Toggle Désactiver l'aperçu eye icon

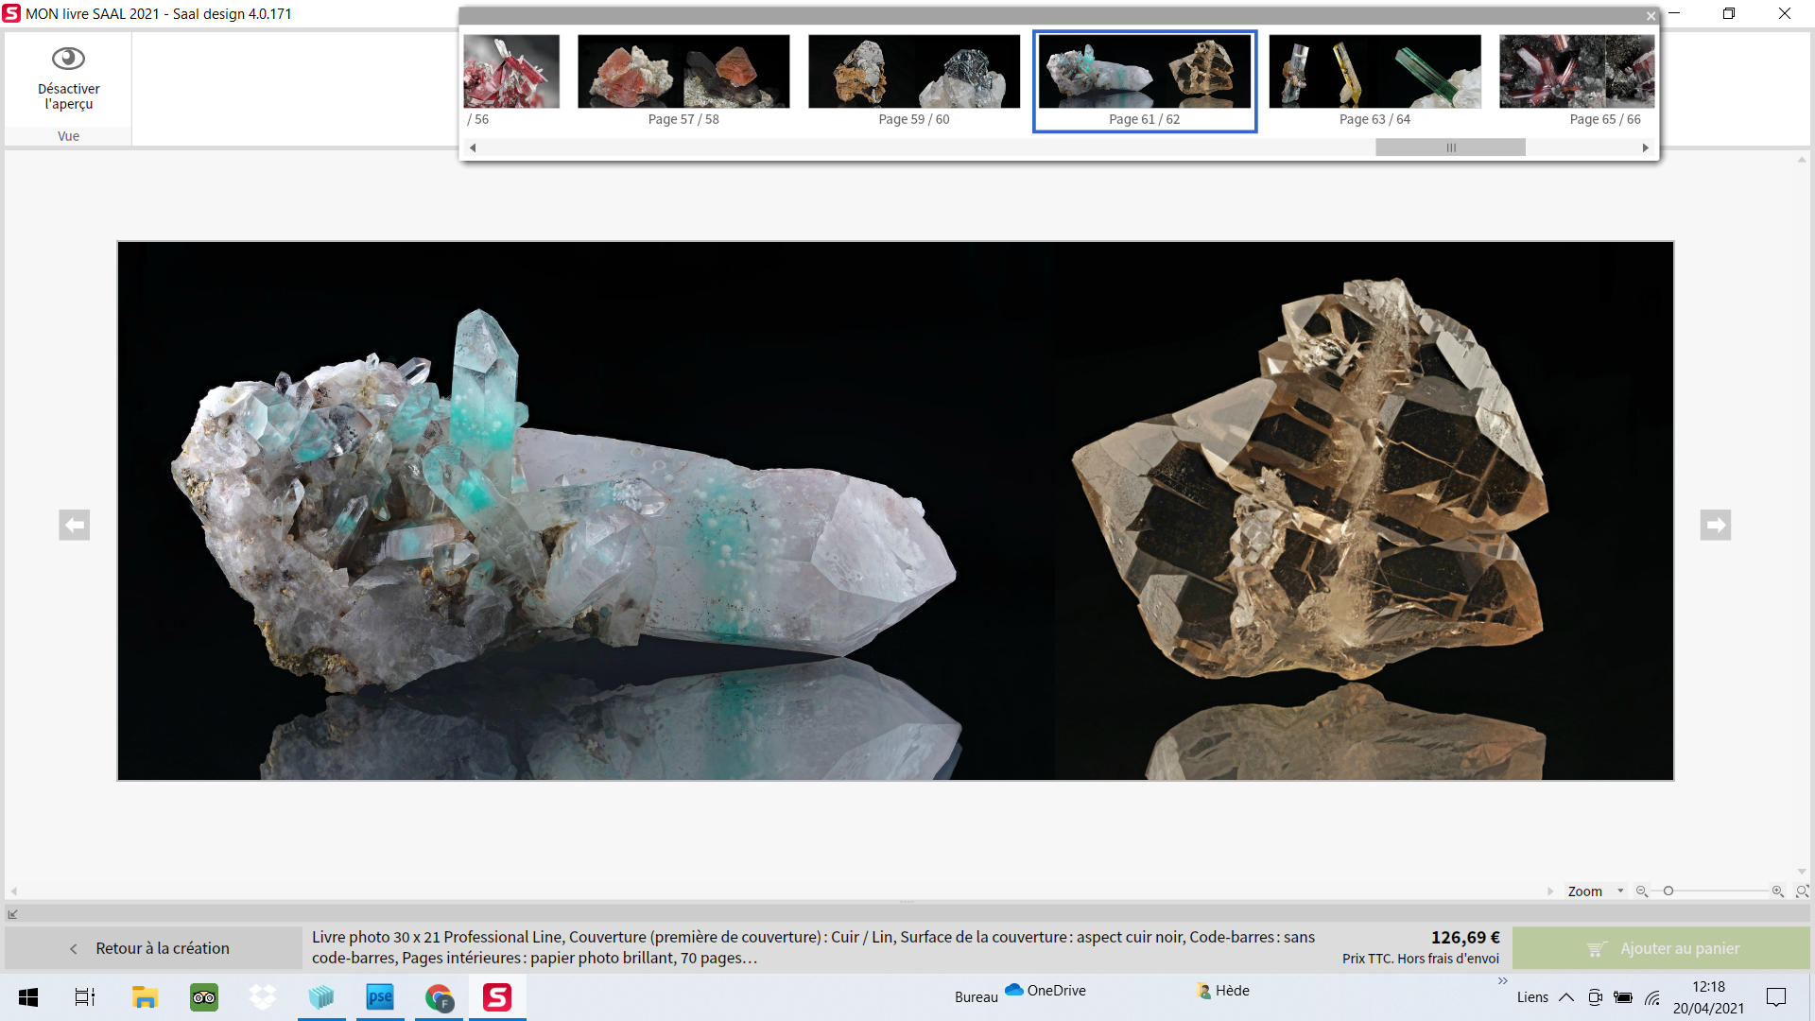[x=68, y=59]
